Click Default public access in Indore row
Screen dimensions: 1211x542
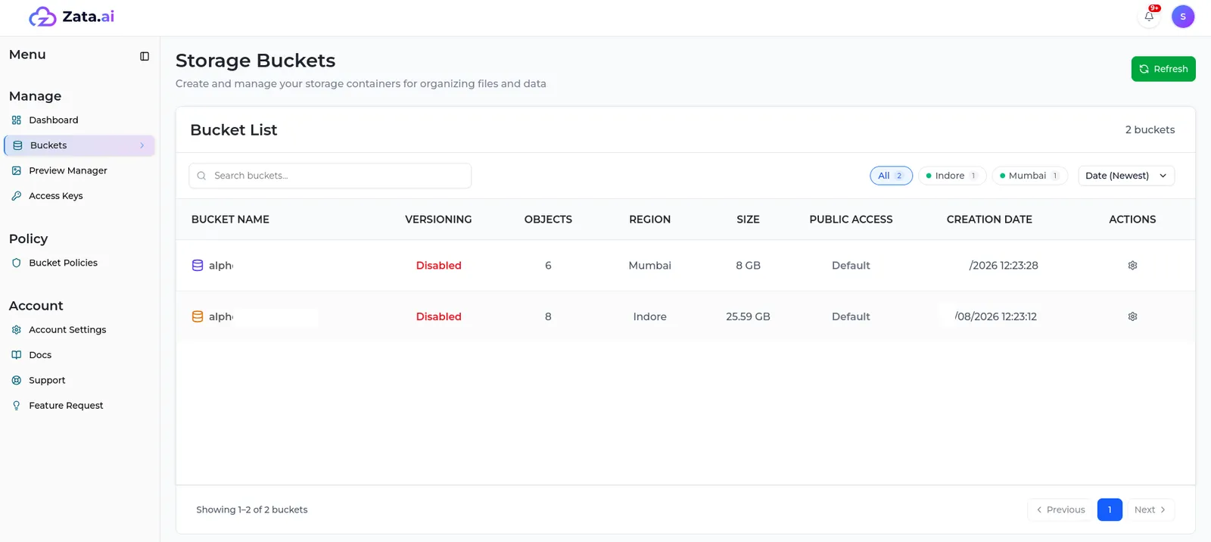(x=851, y=316)
